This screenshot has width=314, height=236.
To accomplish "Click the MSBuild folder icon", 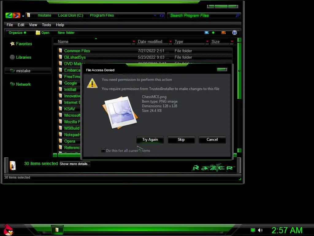I will click(x=60, y=128).
